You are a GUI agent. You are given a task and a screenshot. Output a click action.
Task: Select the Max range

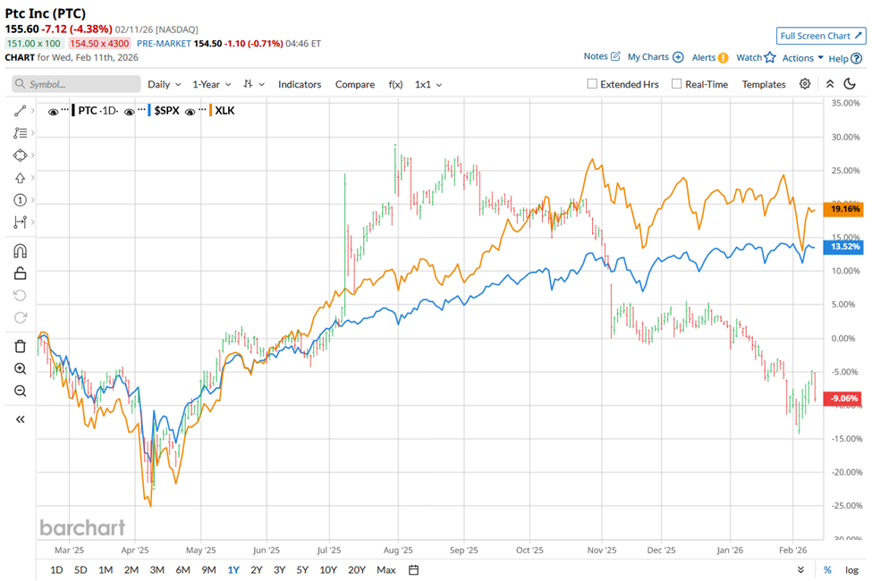[x=386, y=570]
